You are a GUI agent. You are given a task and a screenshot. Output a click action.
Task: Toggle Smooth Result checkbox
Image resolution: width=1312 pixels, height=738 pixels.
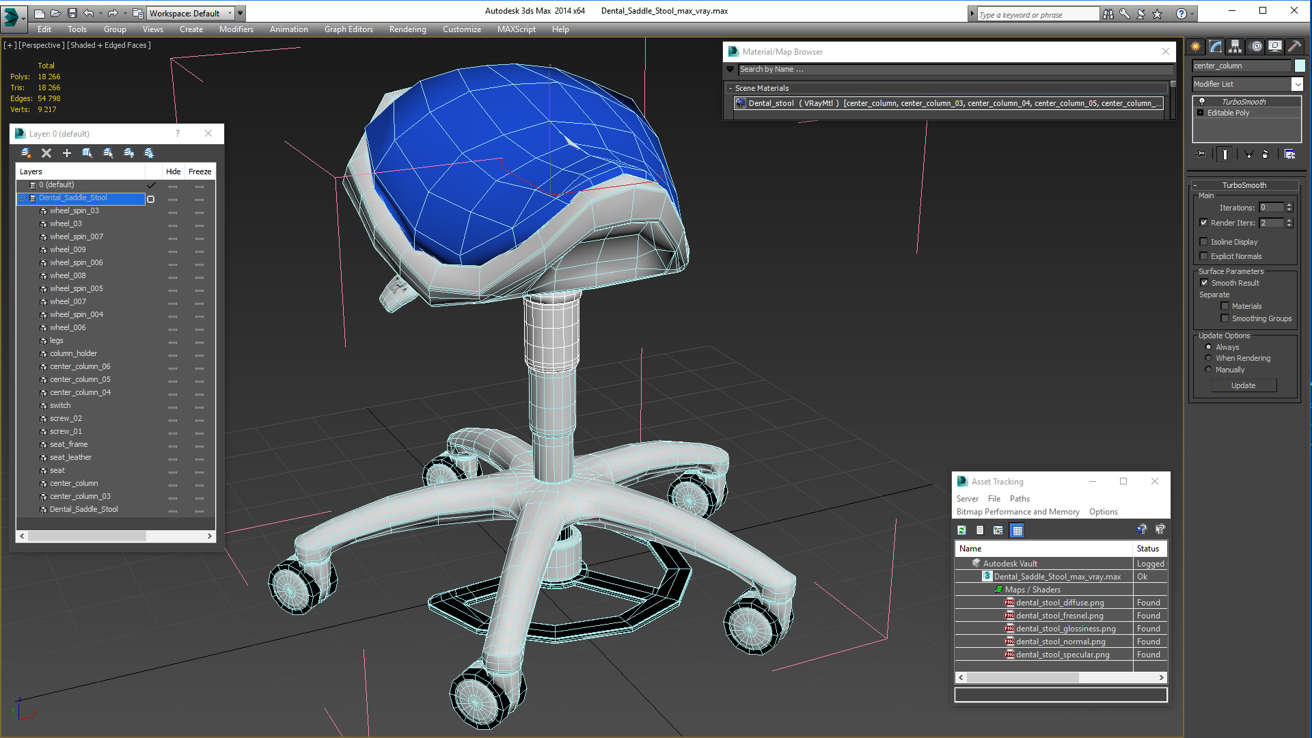coord(1204,283)
